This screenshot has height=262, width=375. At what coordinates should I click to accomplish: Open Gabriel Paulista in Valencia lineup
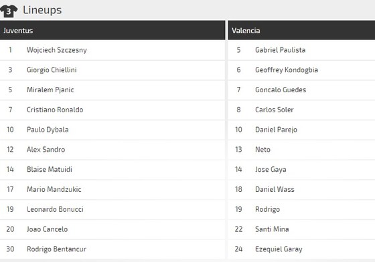click(x=301, y=50)
